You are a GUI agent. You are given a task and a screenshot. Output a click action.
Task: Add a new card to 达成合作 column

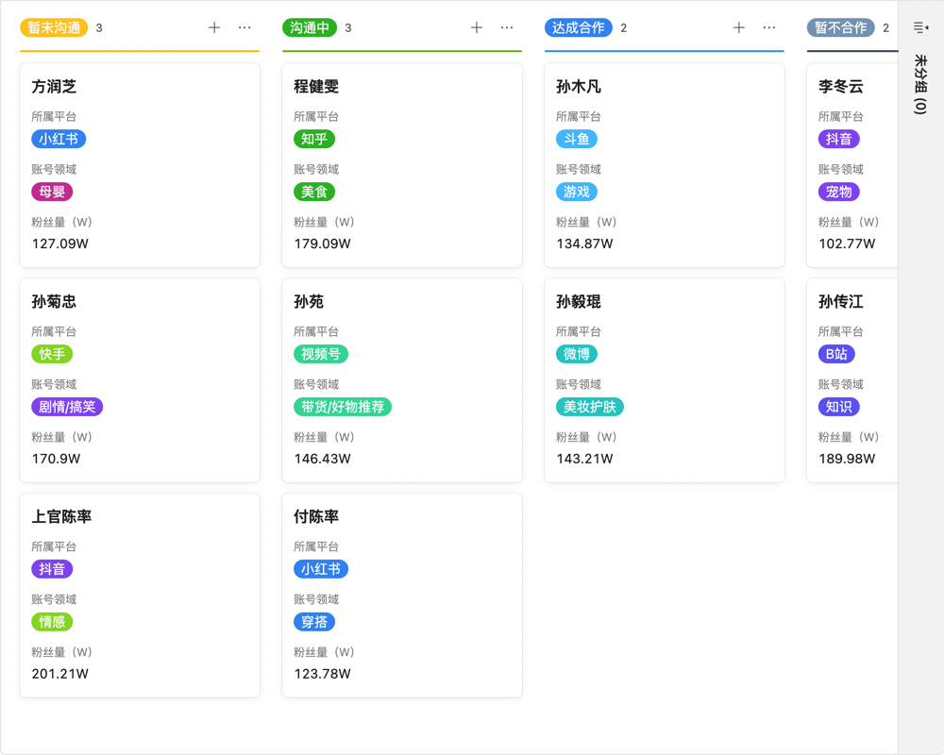coord(738,27)
